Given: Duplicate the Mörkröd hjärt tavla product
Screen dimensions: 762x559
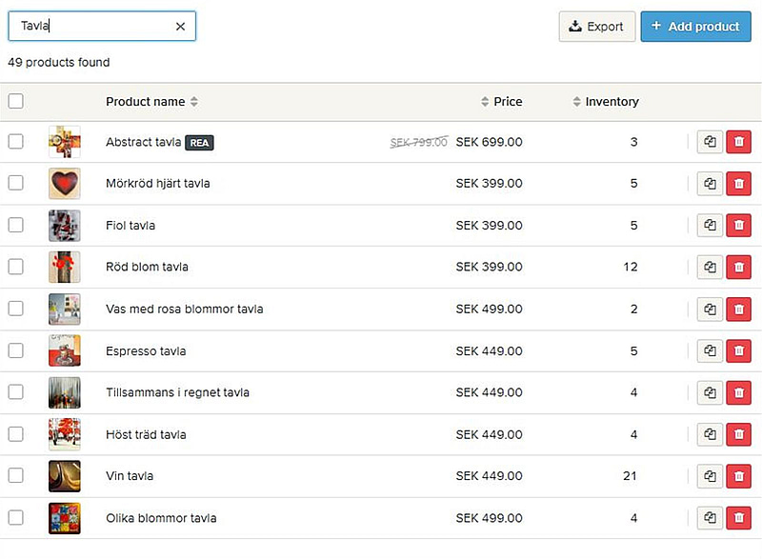Looking at the screenshot, I should click(x=710, y=184).
